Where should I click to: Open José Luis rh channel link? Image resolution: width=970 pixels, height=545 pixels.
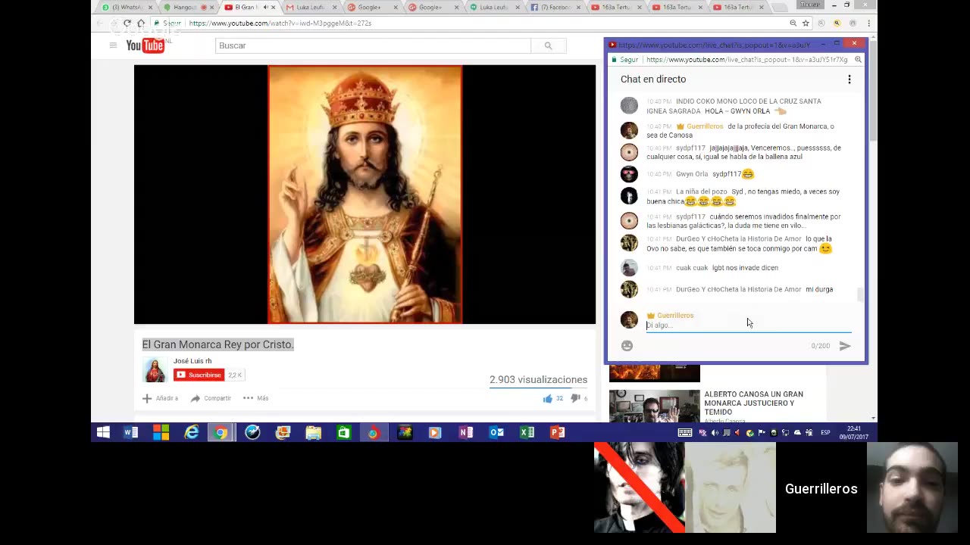click(x=192, y=361)
